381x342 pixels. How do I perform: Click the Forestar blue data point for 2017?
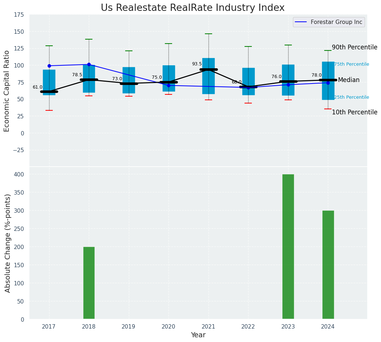[x=49, y=66]
